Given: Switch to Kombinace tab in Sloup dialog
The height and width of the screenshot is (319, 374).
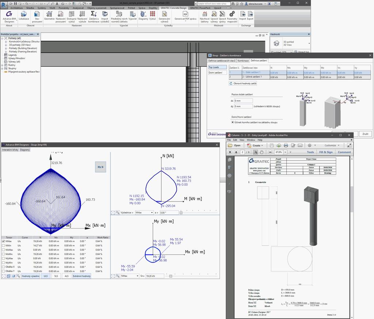Looking at the screenshot, I should [243, 61].
